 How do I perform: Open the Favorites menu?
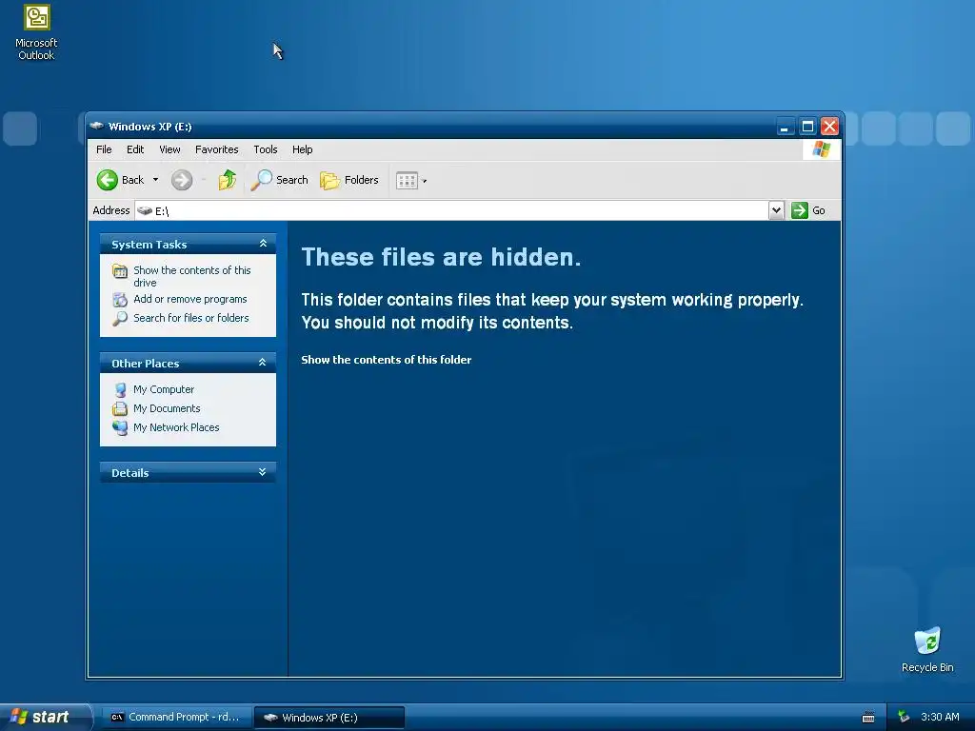click(216, 149)
